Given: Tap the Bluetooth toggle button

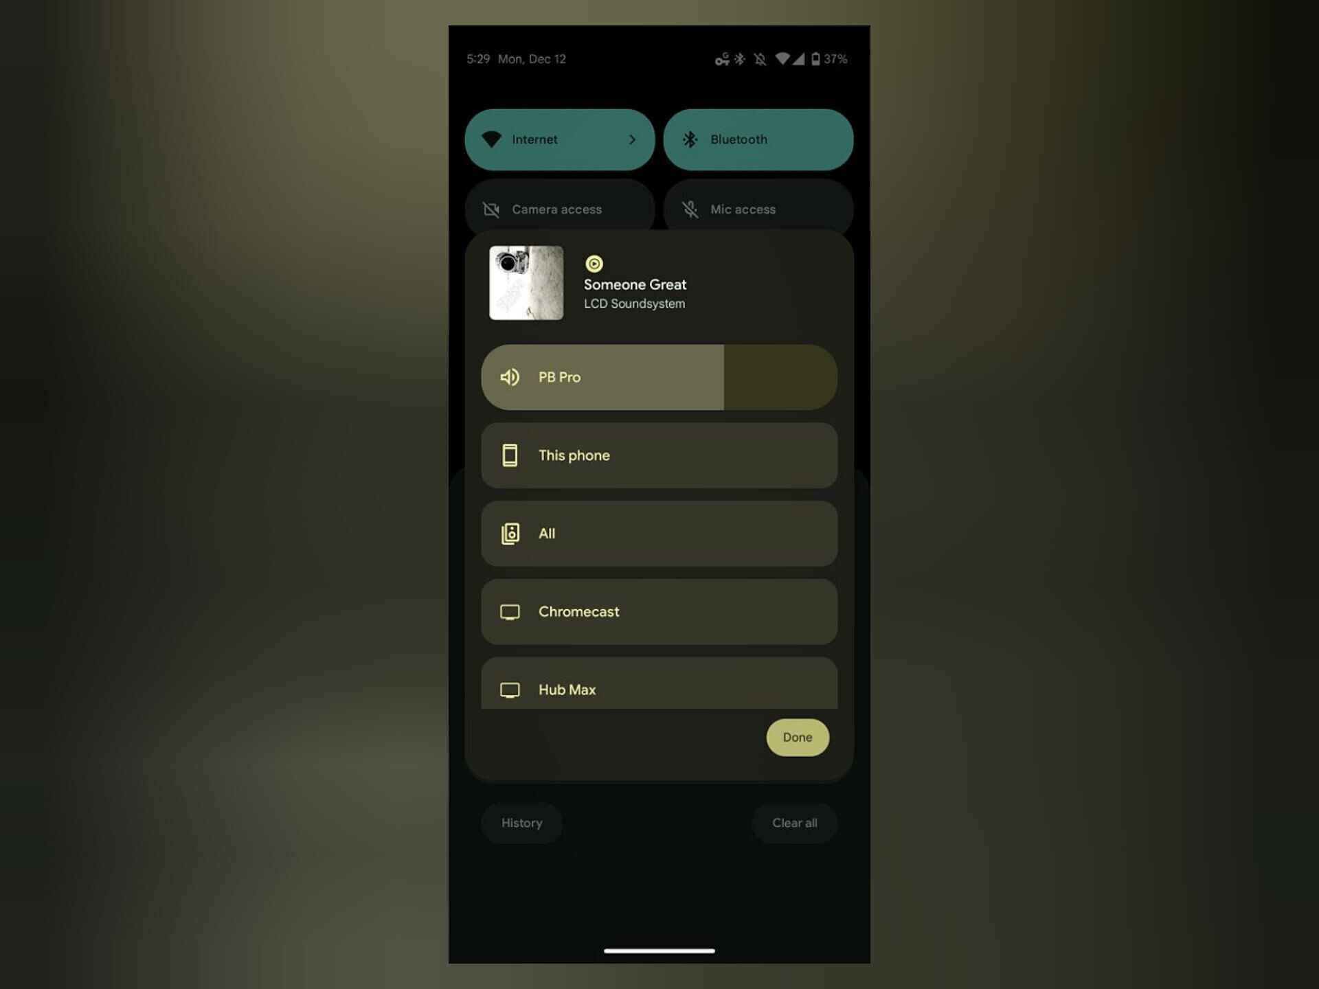Looking at the screenshot, I should coord(759,139).
